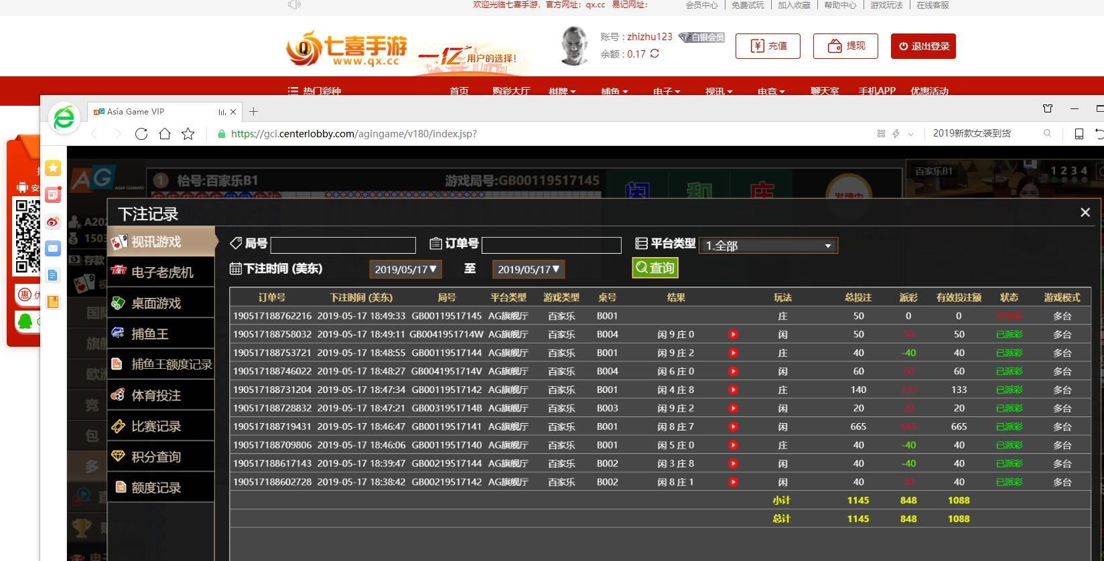
Task: Play replay for order 190517188709806
Action: (733, 445)
